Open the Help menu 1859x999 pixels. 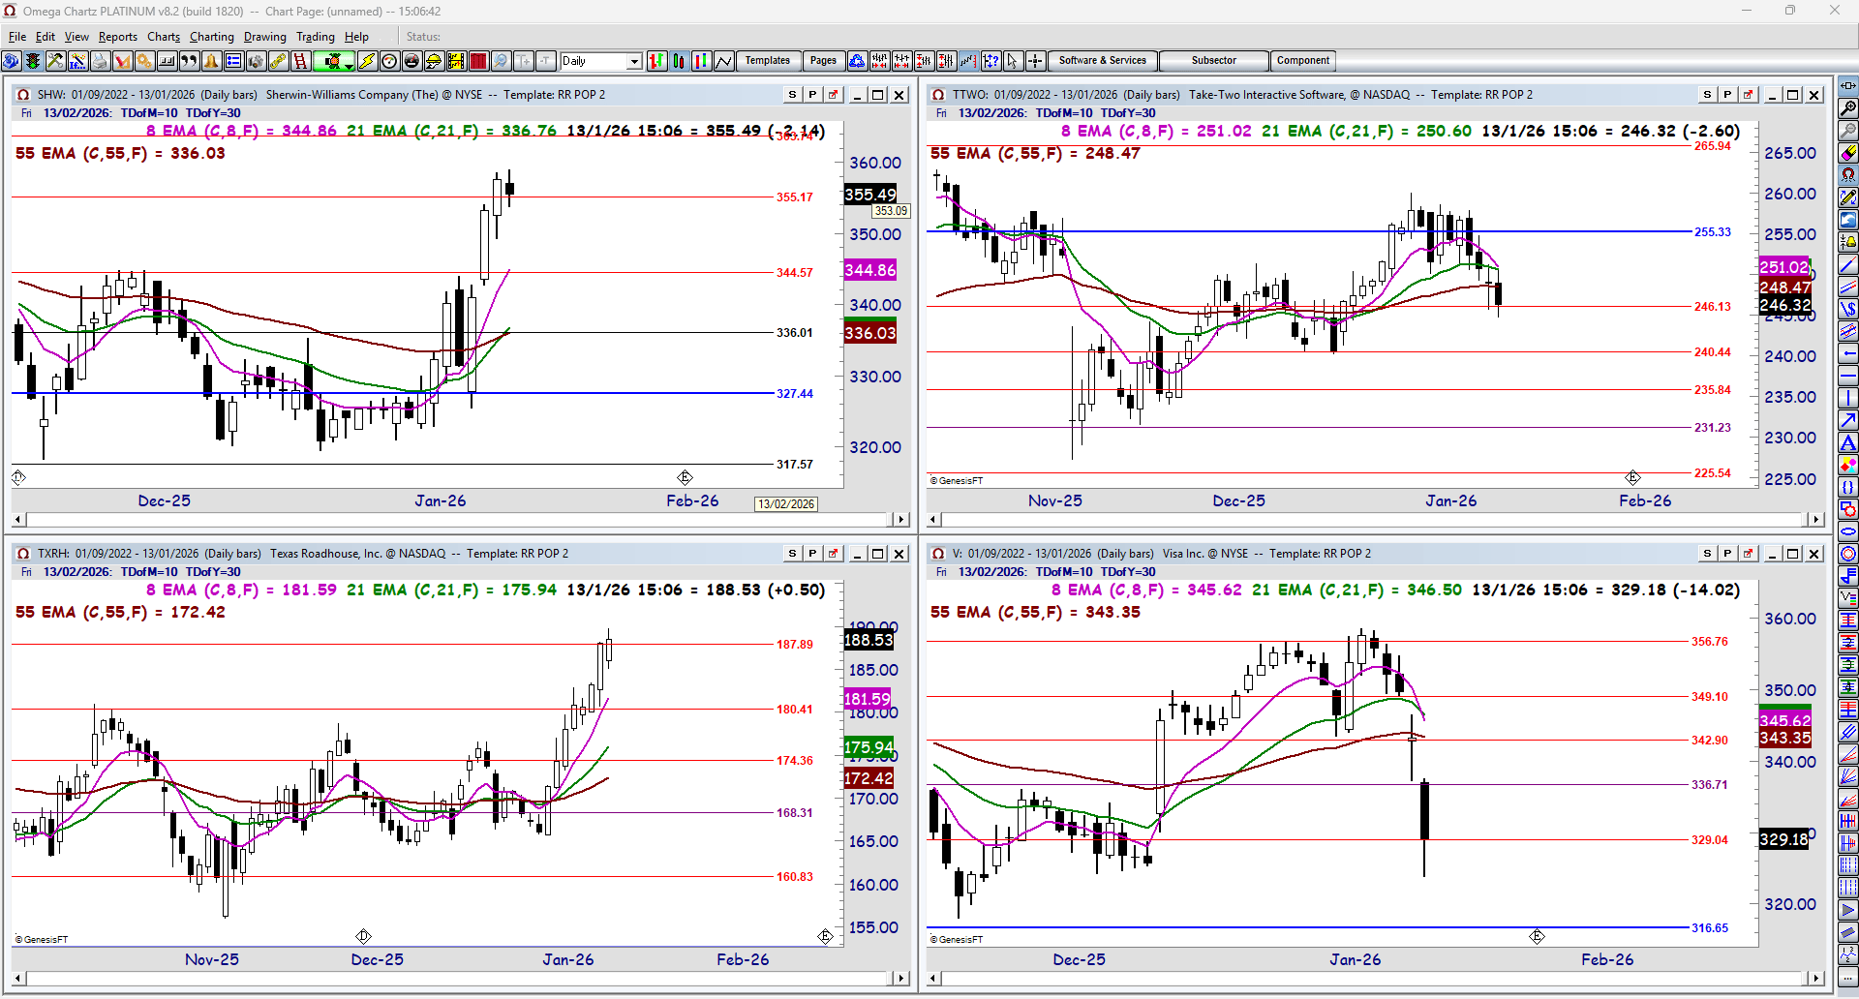(357, 37)
